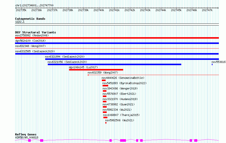
Task: Select the nsv5982506 (Wu2021) label
Action: tap(120, 120)
